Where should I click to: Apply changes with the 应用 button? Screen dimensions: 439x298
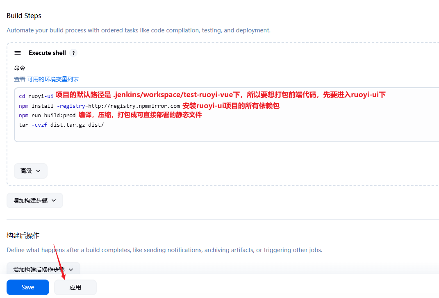click(75, 287)
